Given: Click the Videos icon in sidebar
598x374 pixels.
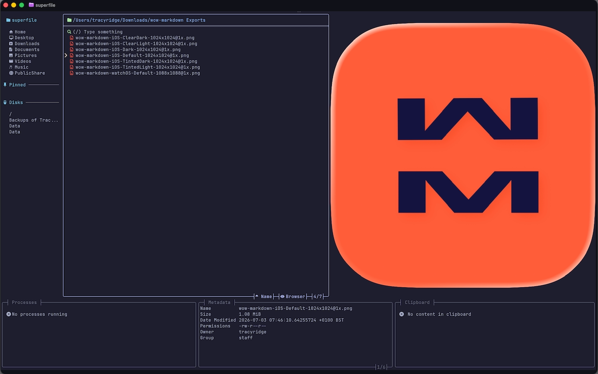Looking at the screenshot, I should [11, 61].
